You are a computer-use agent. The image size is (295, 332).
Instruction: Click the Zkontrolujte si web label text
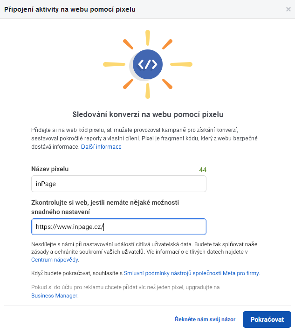105,207
